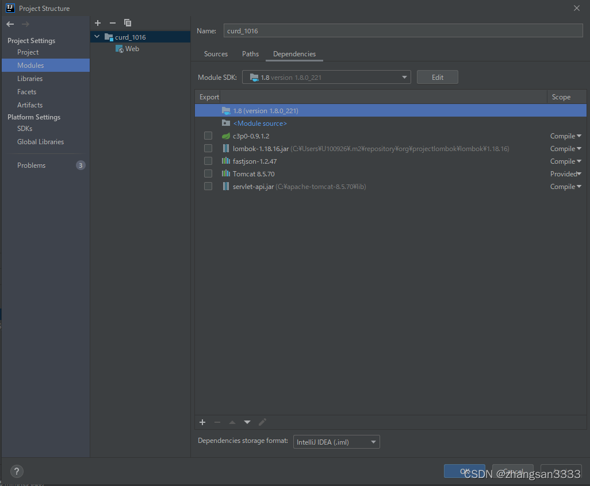Switch to the Dependencies tab
This screenshot has width=590, height=486.
pos(294,54)
